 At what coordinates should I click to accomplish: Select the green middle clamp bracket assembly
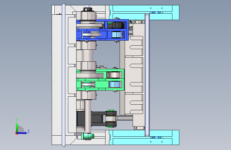click(x=100, y=80)
